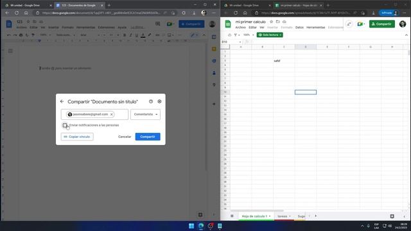Open the 'tareas' tab dropdown arrow

point(290,216)
